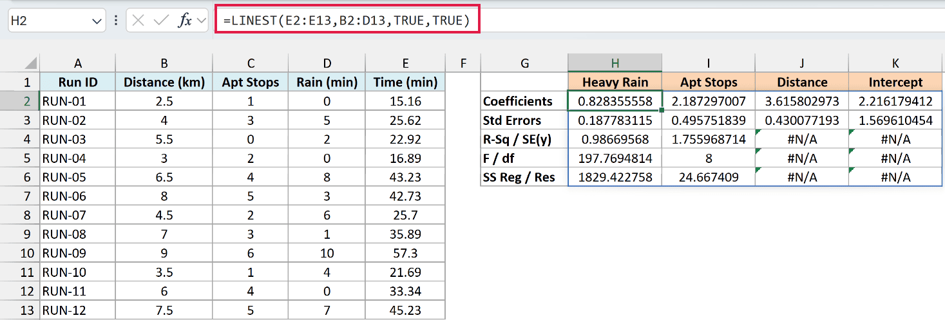This screenshot has height=320, width=945.
Task: Select column E header
Action: click(x=405, y=63)
